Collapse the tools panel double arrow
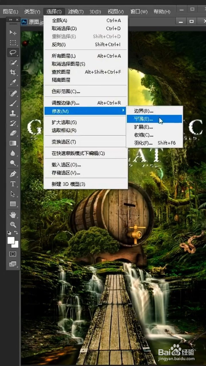Image resolution: width=206 pixels, height=366 pixels. [11, 20]
